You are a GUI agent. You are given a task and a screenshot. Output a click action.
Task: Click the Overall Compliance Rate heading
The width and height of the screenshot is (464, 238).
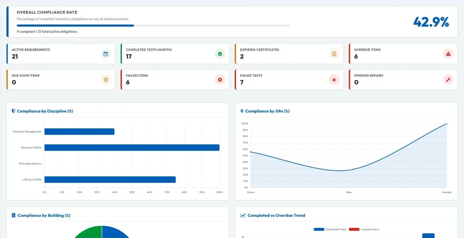[x=47, y=12]
